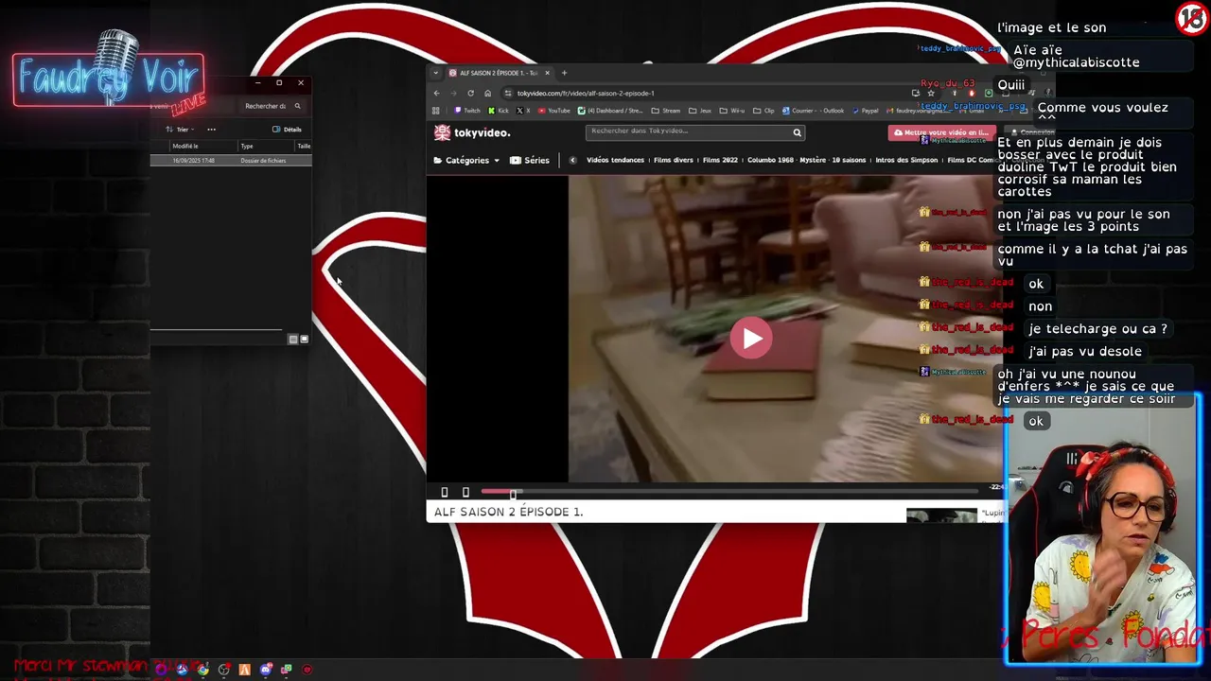Open Films 2022 category
The height and width of the screenshot is (681, 1211).
720,160
